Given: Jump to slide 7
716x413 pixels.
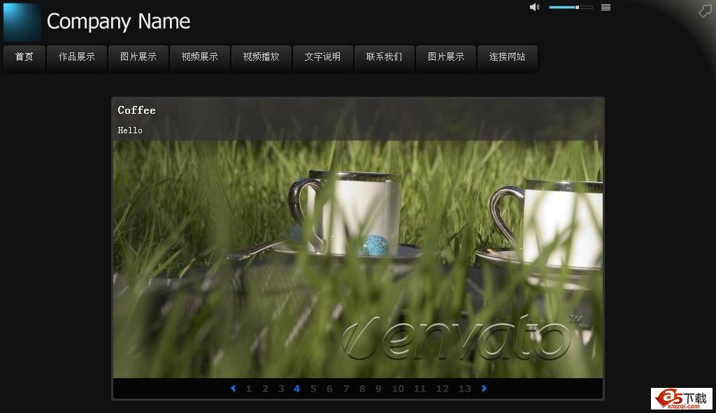Looking at the screenshot, I should coord(346,389).
